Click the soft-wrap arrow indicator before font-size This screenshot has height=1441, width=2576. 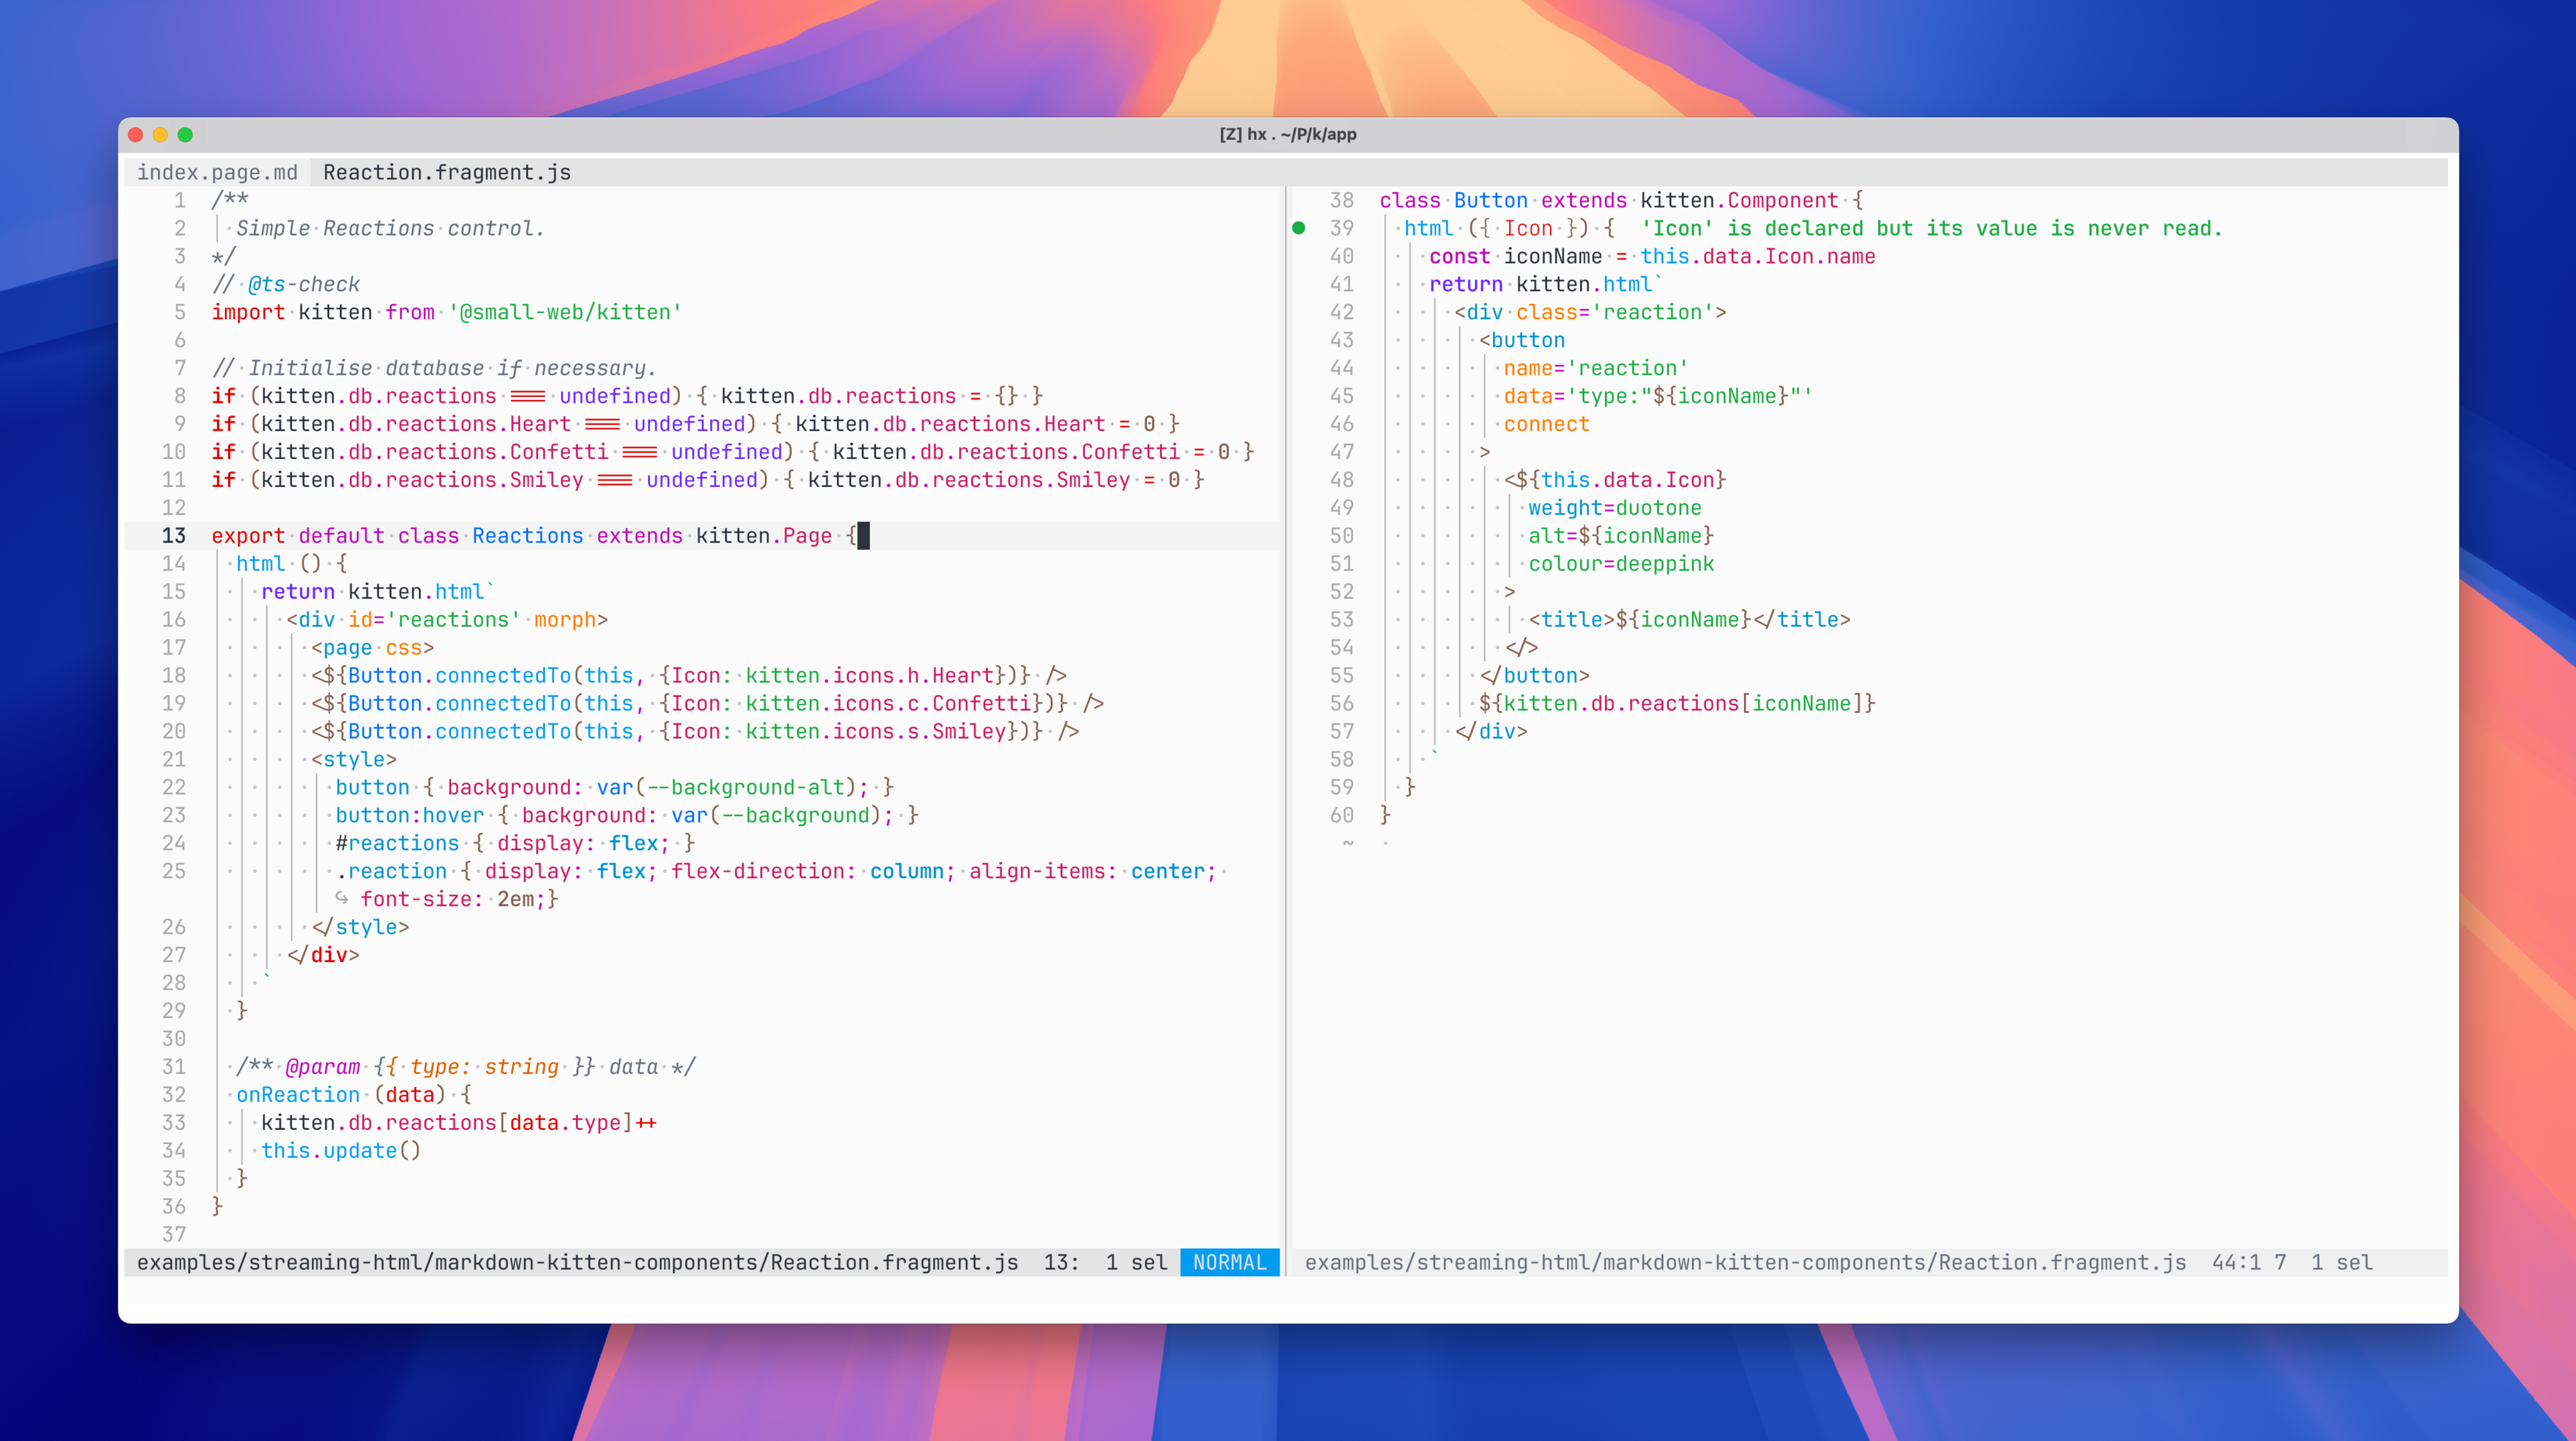(342, 898)
